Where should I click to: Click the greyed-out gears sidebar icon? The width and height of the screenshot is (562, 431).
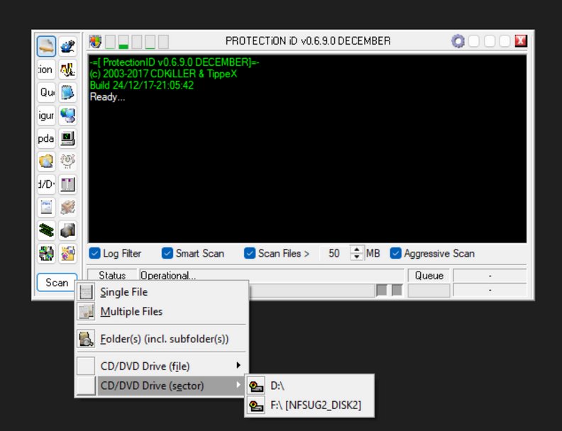[x=67, y=161]
